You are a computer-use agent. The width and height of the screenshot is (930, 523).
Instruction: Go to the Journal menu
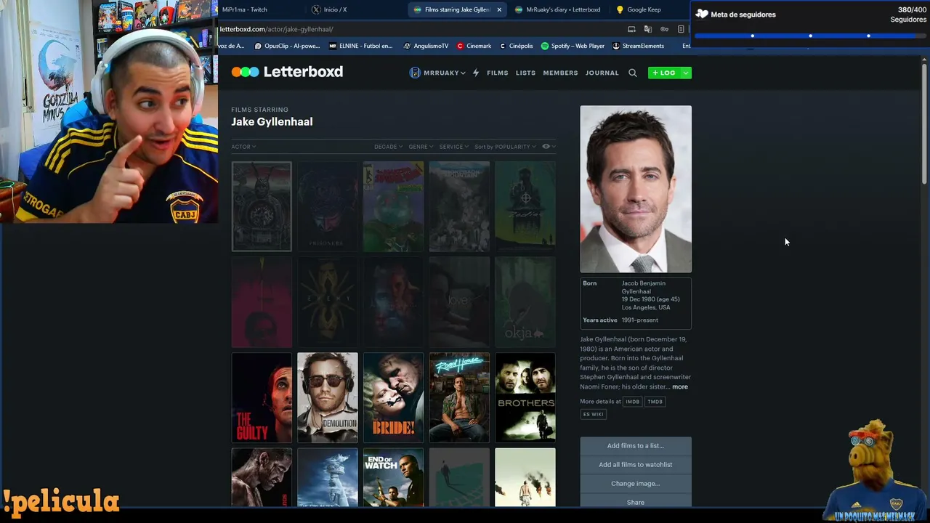click(x=602, y=73)
